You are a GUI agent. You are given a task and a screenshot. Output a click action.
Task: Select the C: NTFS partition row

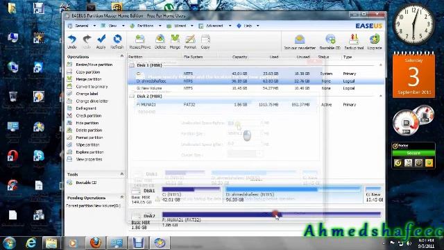256,74
